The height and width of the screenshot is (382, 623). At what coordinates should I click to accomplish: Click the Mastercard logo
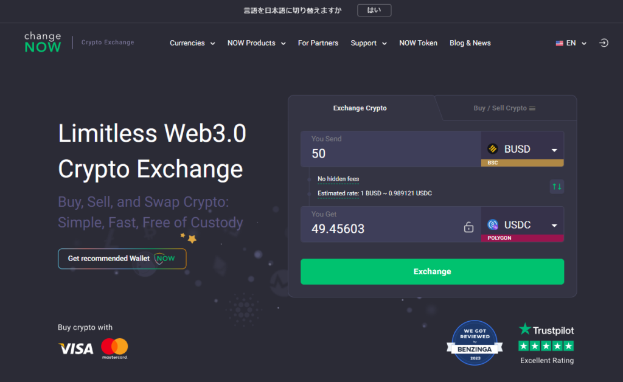tap(114, 348)
